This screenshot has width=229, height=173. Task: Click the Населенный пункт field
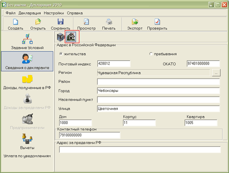click(158, 100)
